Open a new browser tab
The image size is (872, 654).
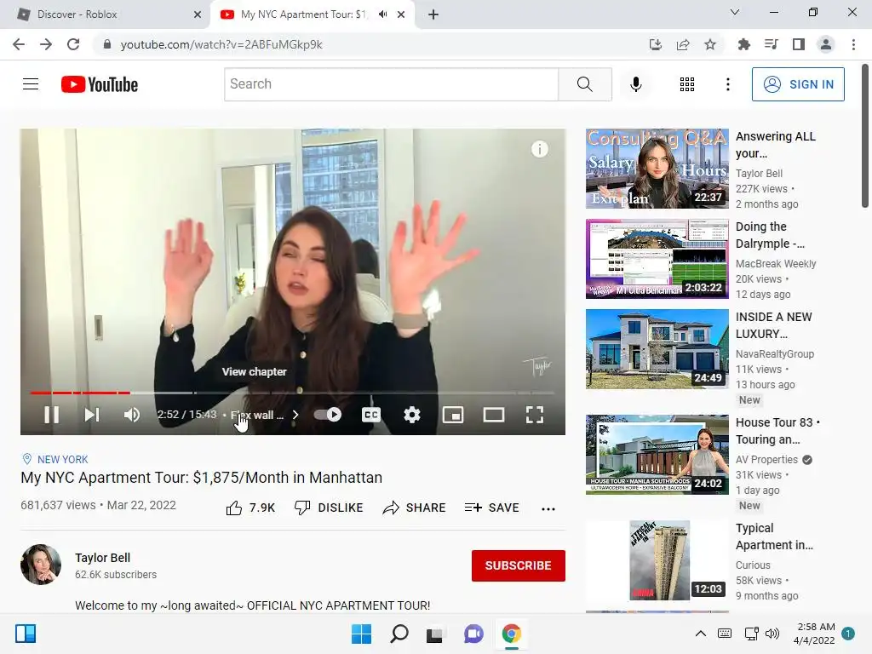coord(433,14)
